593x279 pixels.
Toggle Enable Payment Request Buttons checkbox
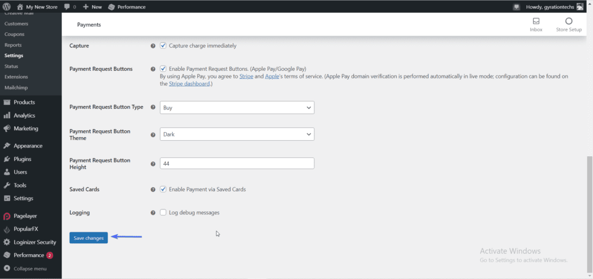pyautogui.click(x=163, y=69)
